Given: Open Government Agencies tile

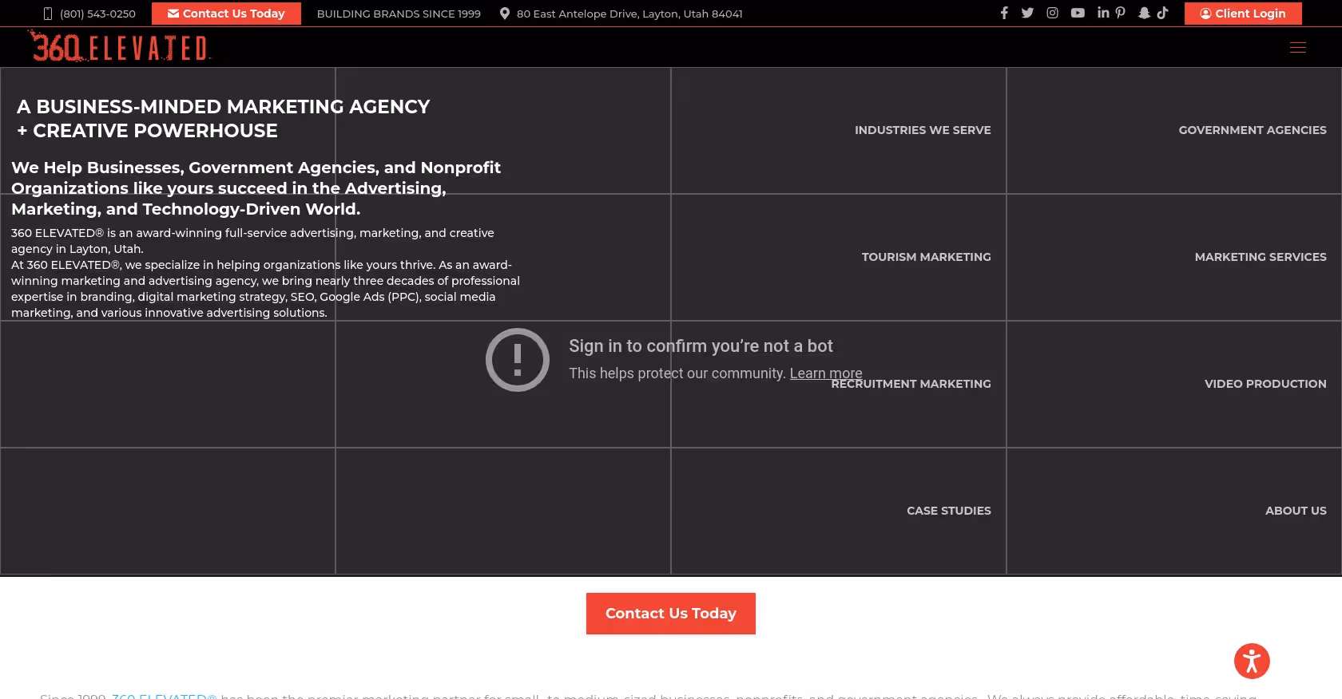Looking at the screenshot, I should coord(1174,130).
